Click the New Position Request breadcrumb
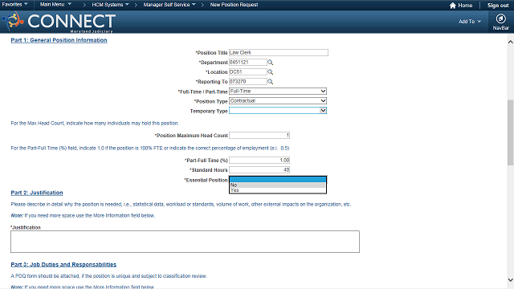This screenshot has height=289, width=514. [234, 5]
